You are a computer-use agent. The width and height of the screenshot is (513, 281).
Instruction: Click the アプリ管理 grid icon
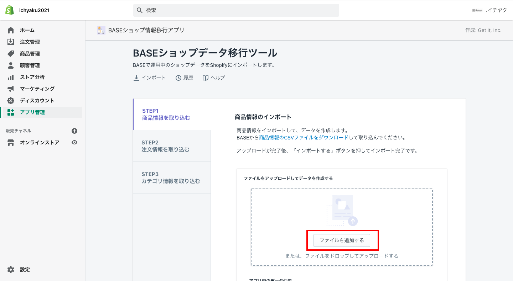11,112
